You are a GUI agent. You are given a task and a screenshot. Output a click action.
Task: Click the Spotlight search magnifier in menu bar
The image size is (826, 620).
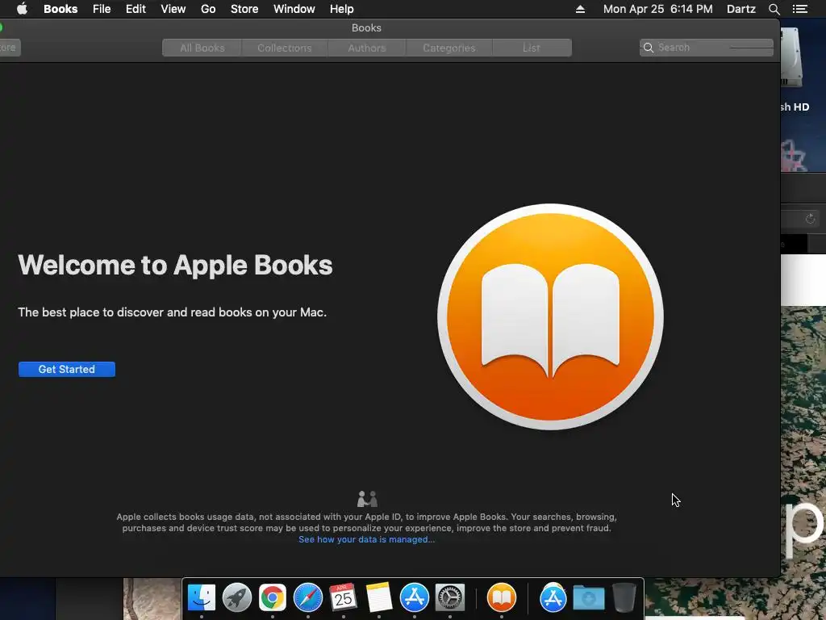click(774, 9)
